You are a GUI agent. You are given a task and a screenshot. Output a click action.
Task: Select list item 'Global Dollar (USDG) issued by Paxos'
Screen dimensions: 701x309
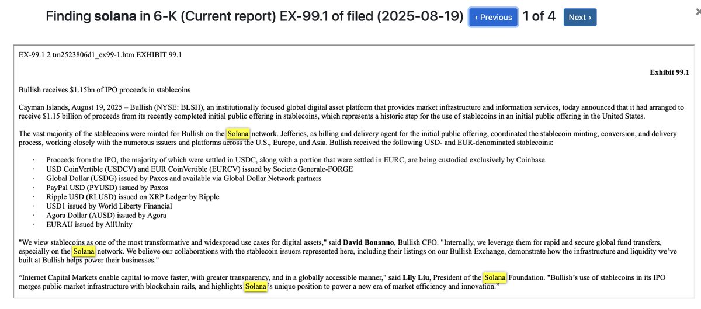(x=183, y=178)
